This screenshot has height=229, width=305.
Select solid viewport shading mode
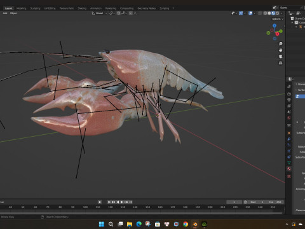(x=269, y=13)
